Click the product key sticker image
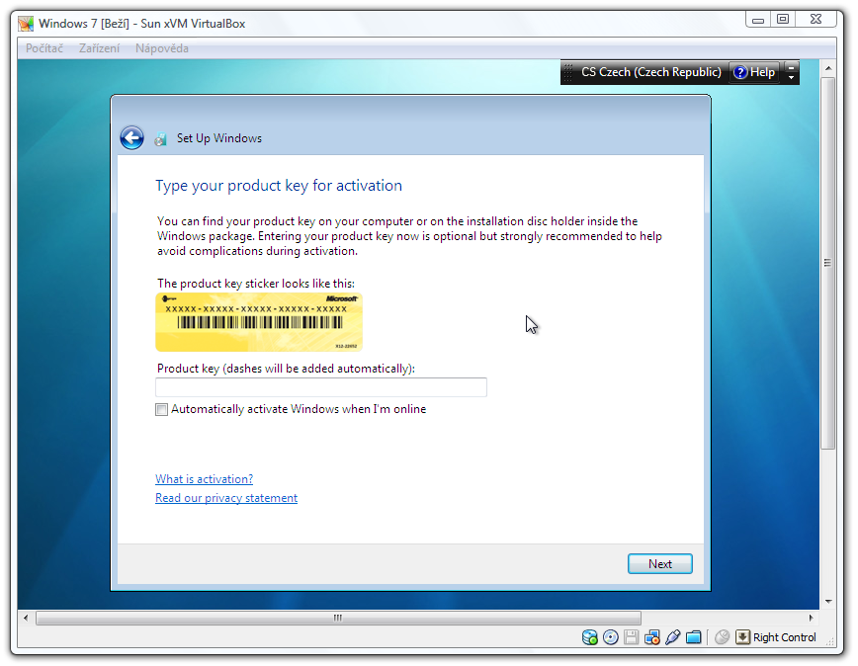Image resolution: width=858 pixels, height=666 pixels. click(259, 322)
